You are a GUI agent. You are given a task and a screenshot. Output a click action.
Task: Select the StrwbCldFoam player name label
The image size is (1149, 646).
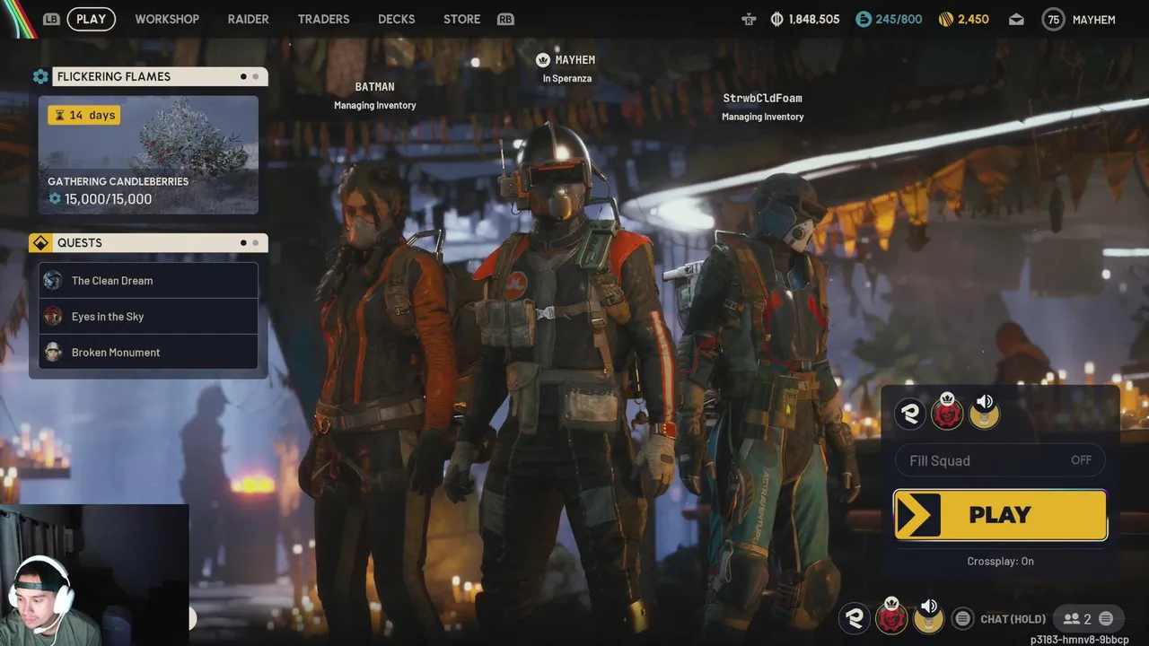tap(762, 98)
